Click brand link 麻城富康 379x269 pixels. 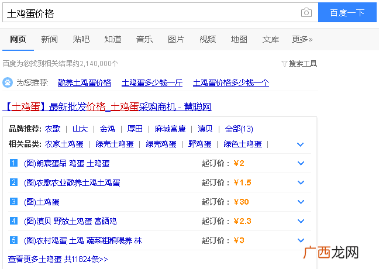(x=170, y=129)
